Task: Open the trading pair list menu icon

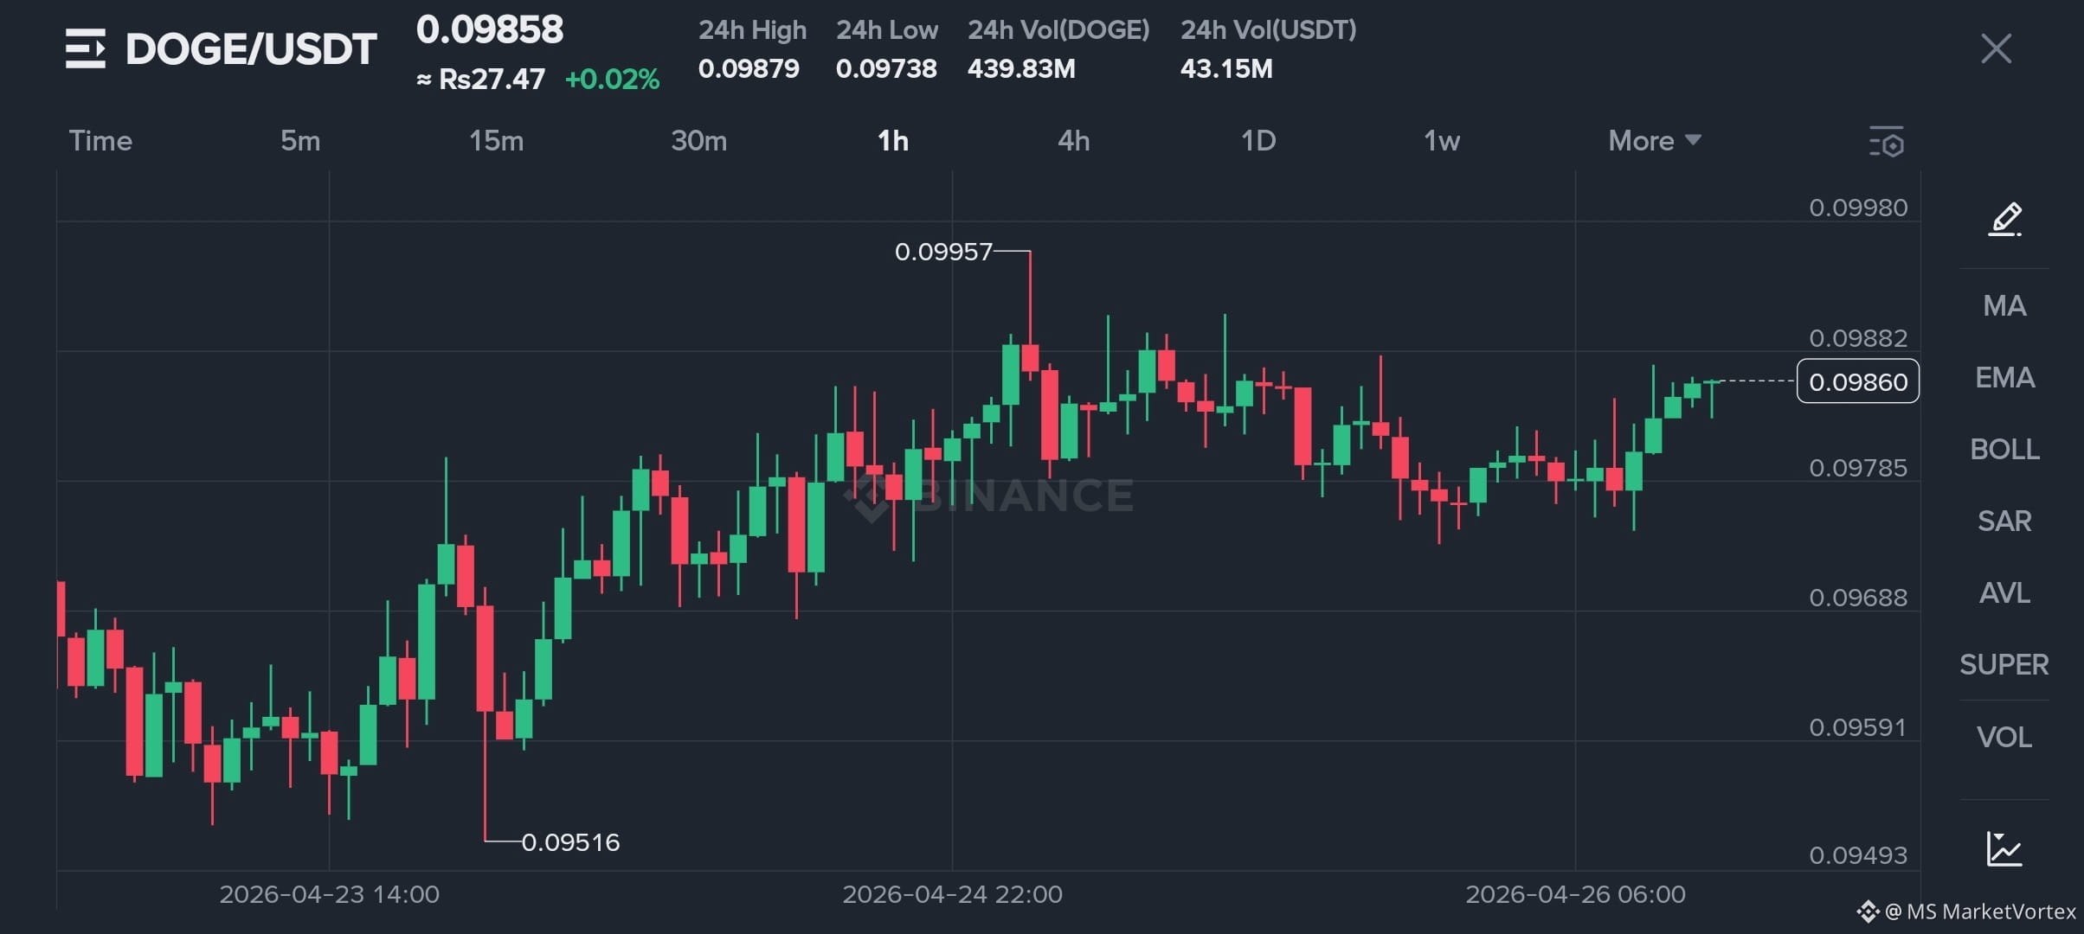Action: (x=85, y=48)
